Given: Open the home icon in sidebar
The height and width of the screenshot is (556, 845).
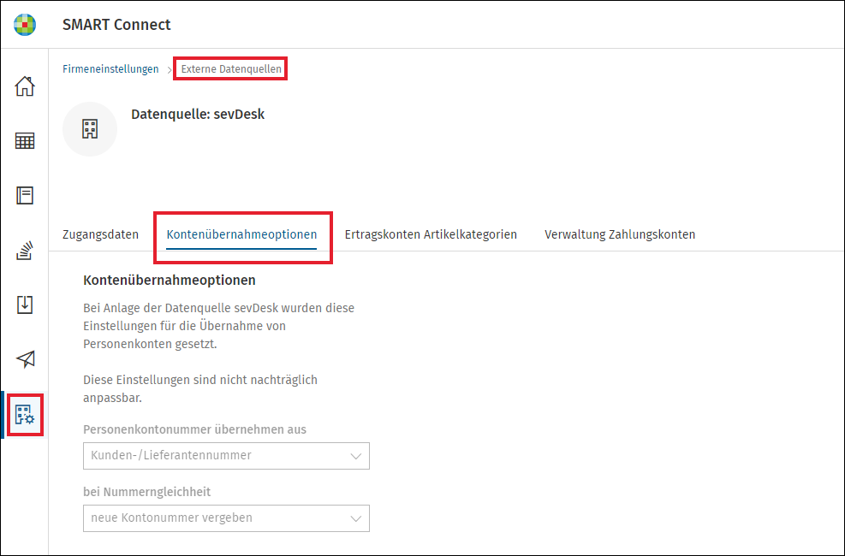Looking at the screenshot, I should pos(25,86).
